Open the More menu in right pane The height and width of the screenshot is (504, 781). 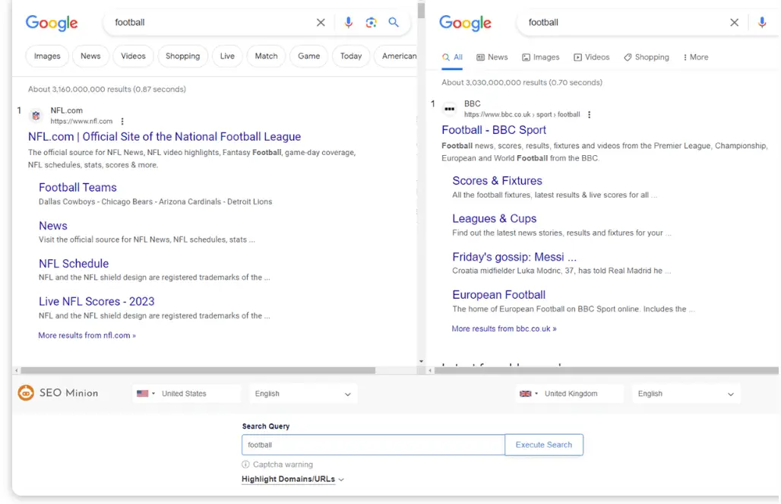696,57
